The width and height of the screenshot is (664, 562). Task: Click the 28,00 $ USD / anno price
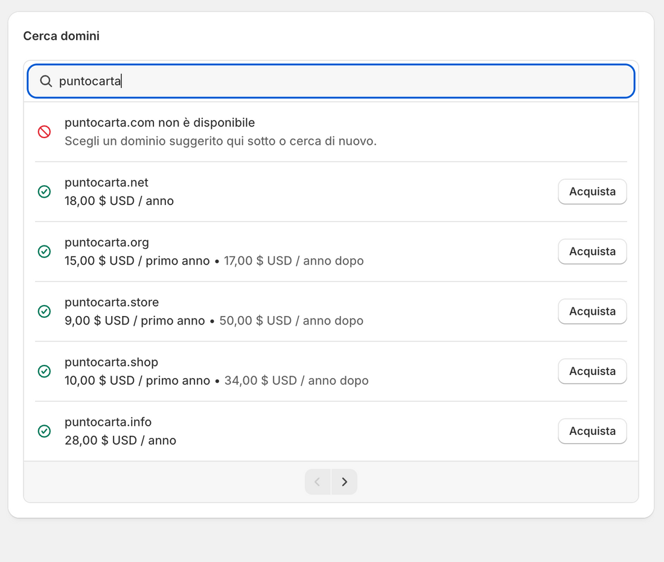click(120, 440)
